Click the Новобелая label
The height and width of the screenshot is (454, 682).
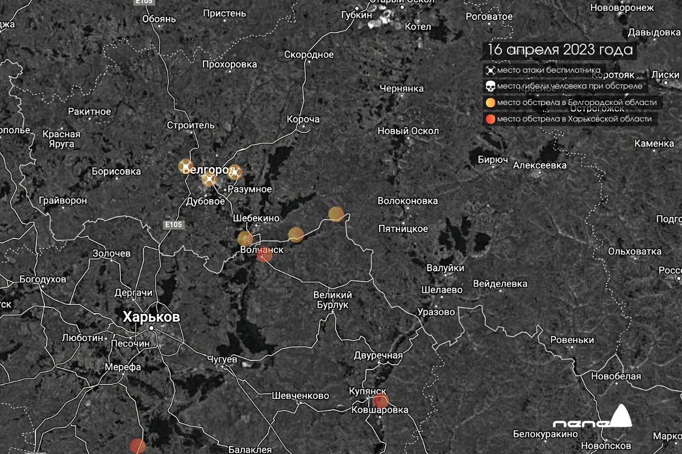coord(616,377)
